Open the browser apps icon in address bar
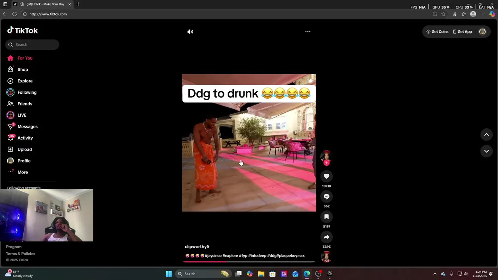Image resolution: width=498 pixels, height=280 pixels. 435,14
